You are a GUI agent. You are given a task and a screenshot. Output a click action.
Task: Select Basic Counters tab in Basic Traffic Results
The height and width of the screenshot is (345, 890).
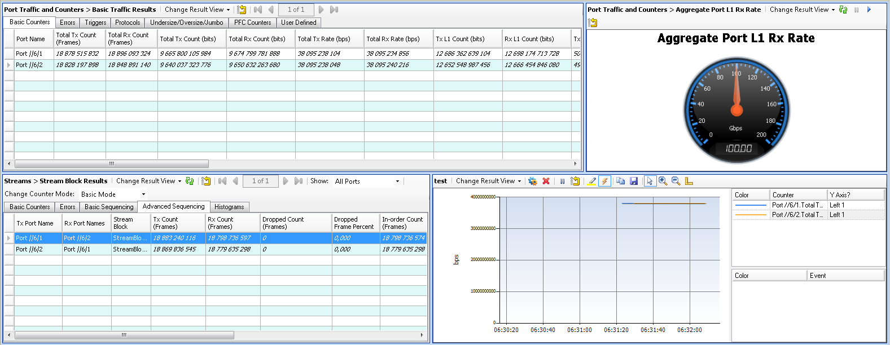pos(29,22)
